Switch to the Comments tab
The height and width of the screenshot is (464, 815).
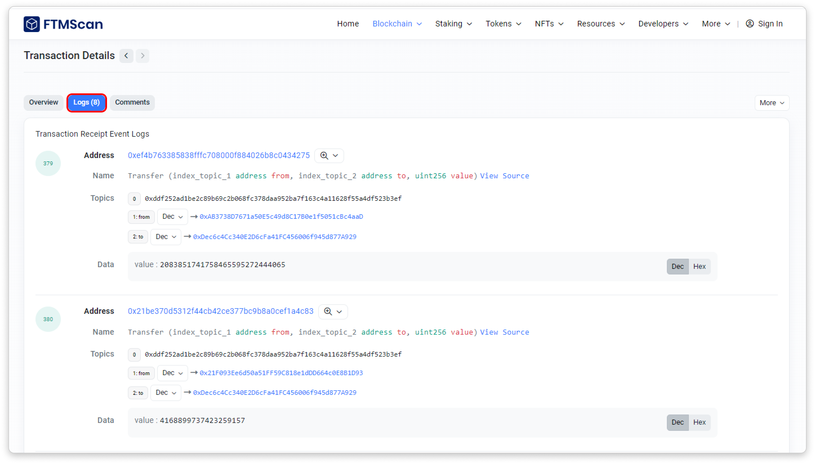click(x=132, y=102)
